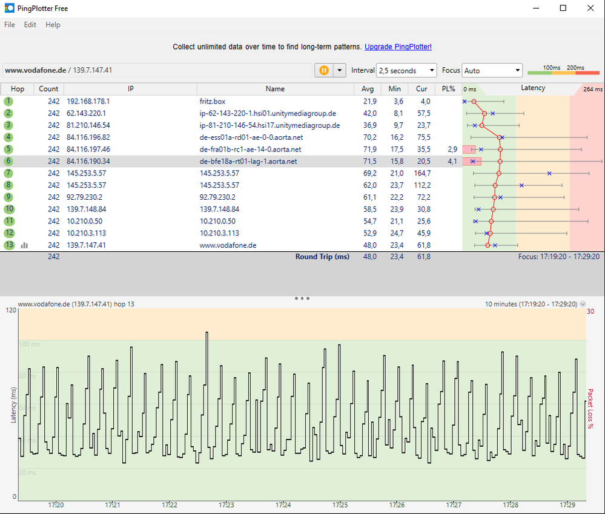Click hop 3 green circle icon
Image resolution: width=605 pixels, height=514 pixels.
coord(8,125)
